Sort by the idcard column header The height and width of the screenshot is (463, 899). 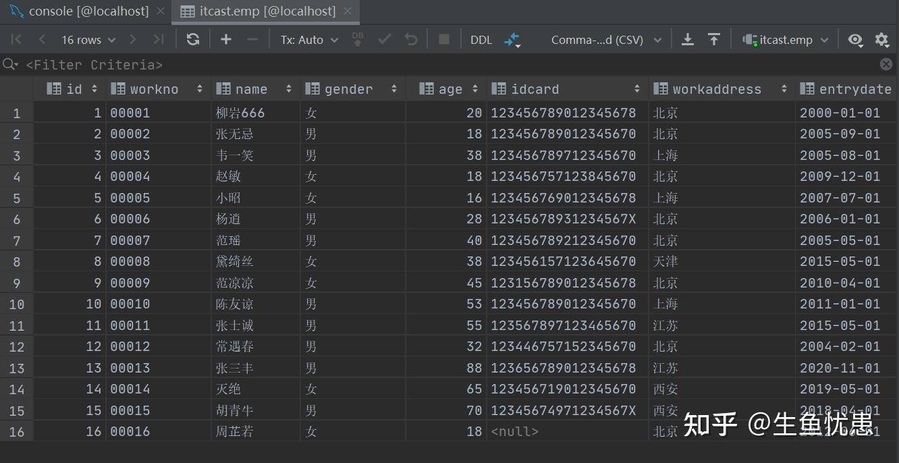coord(567,89)
